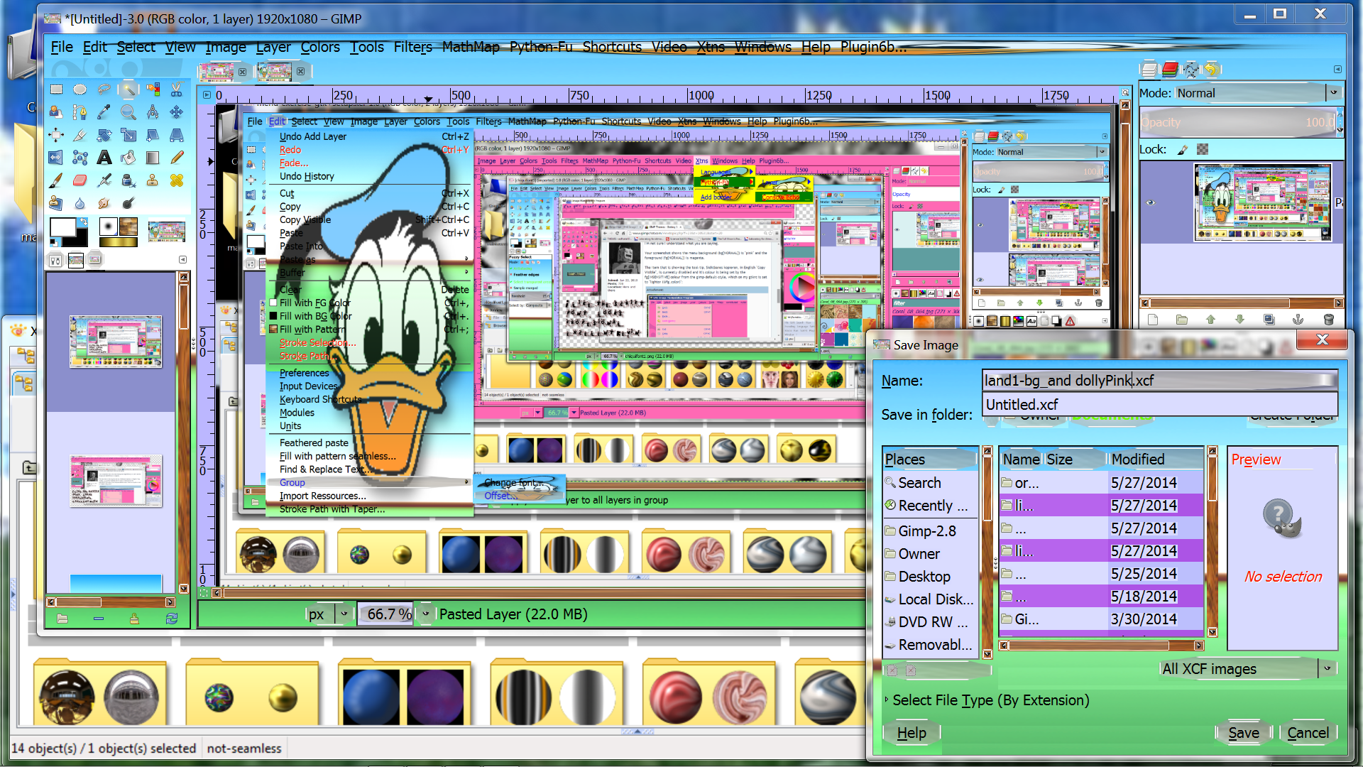
Task: Toggle Quick Mask at canvas bottom-left corner
Action: point(205,592)
